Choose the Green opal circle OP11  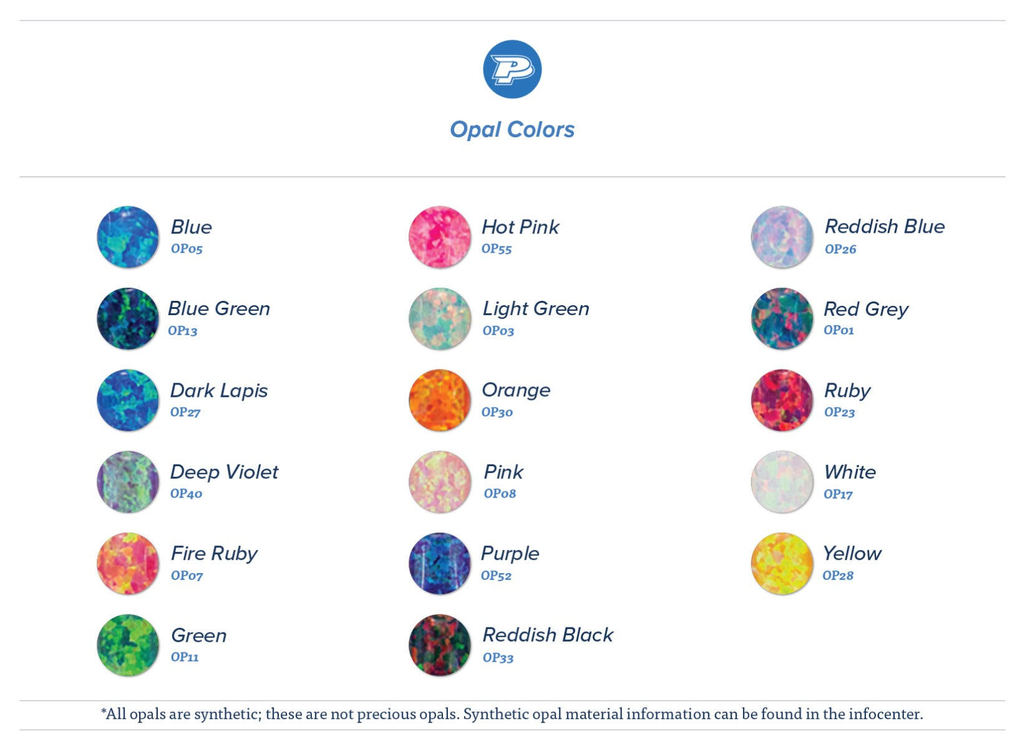[x=128, y=645]
